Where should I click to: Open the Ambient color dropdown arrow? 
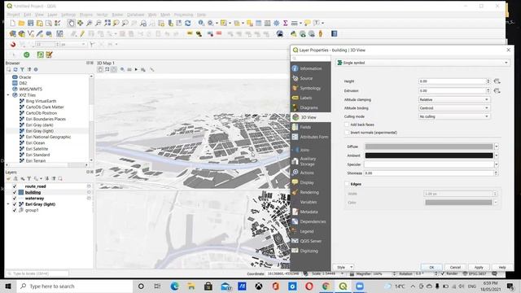[497, 155]
